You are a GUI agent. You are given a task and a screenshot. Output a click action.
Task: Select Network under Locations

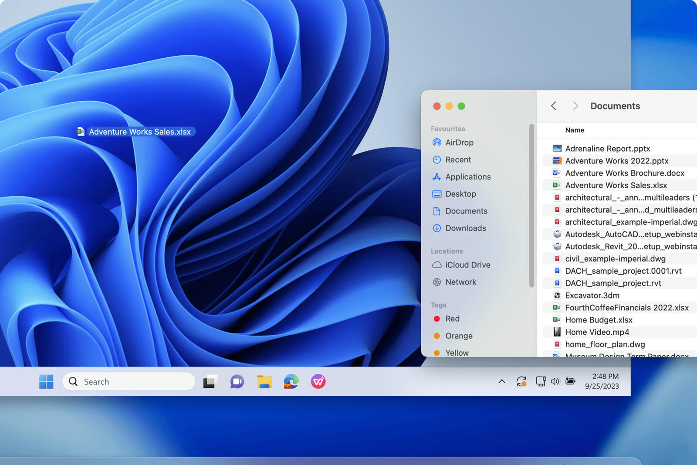pyautogui.click(x=460, y=282)
